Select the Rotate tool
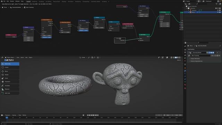The image size is (222, 125). click(10, 75)
